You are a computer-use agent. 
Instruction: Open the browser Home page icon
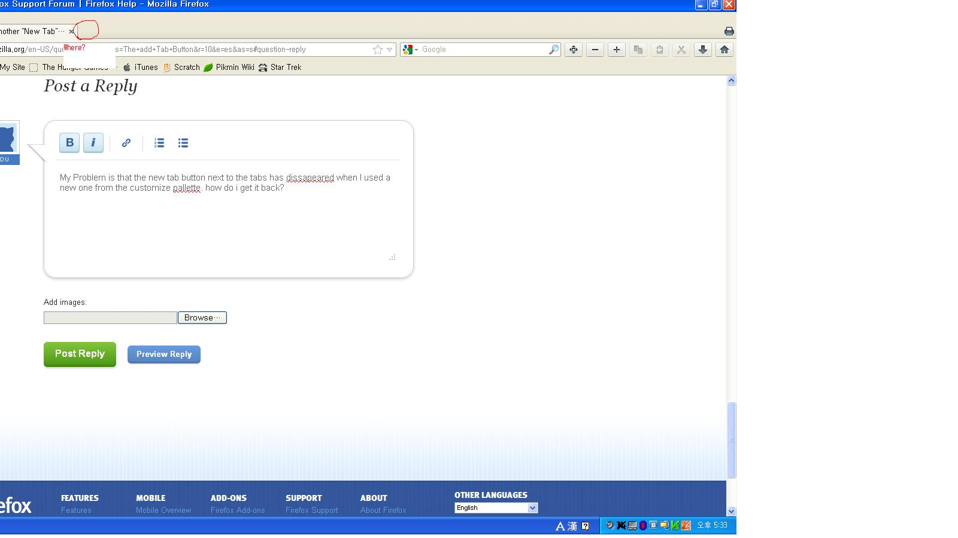724,50
